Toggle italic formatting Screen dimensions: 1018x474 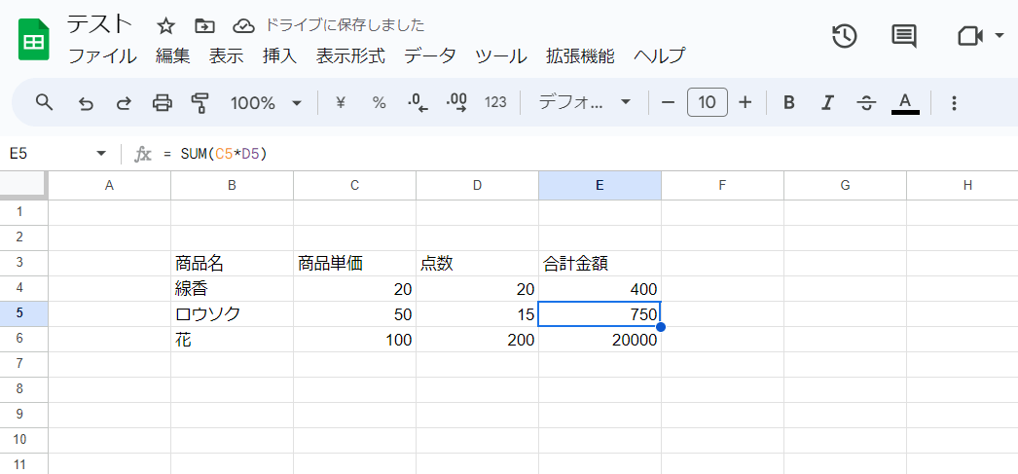[x=828, y=102]
